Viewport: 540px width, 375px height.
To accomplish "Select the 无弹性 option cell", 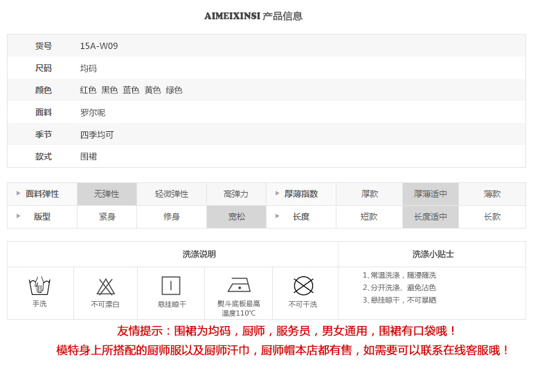I will coord(107,194).
